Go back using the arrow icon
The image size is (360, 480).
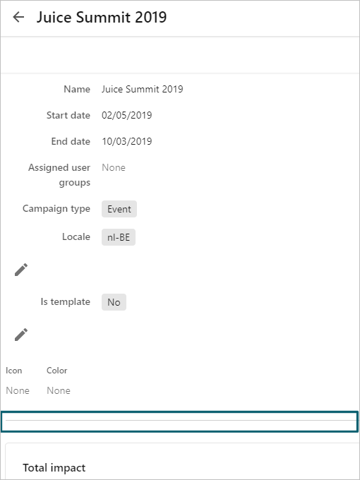tap(18, 17)
